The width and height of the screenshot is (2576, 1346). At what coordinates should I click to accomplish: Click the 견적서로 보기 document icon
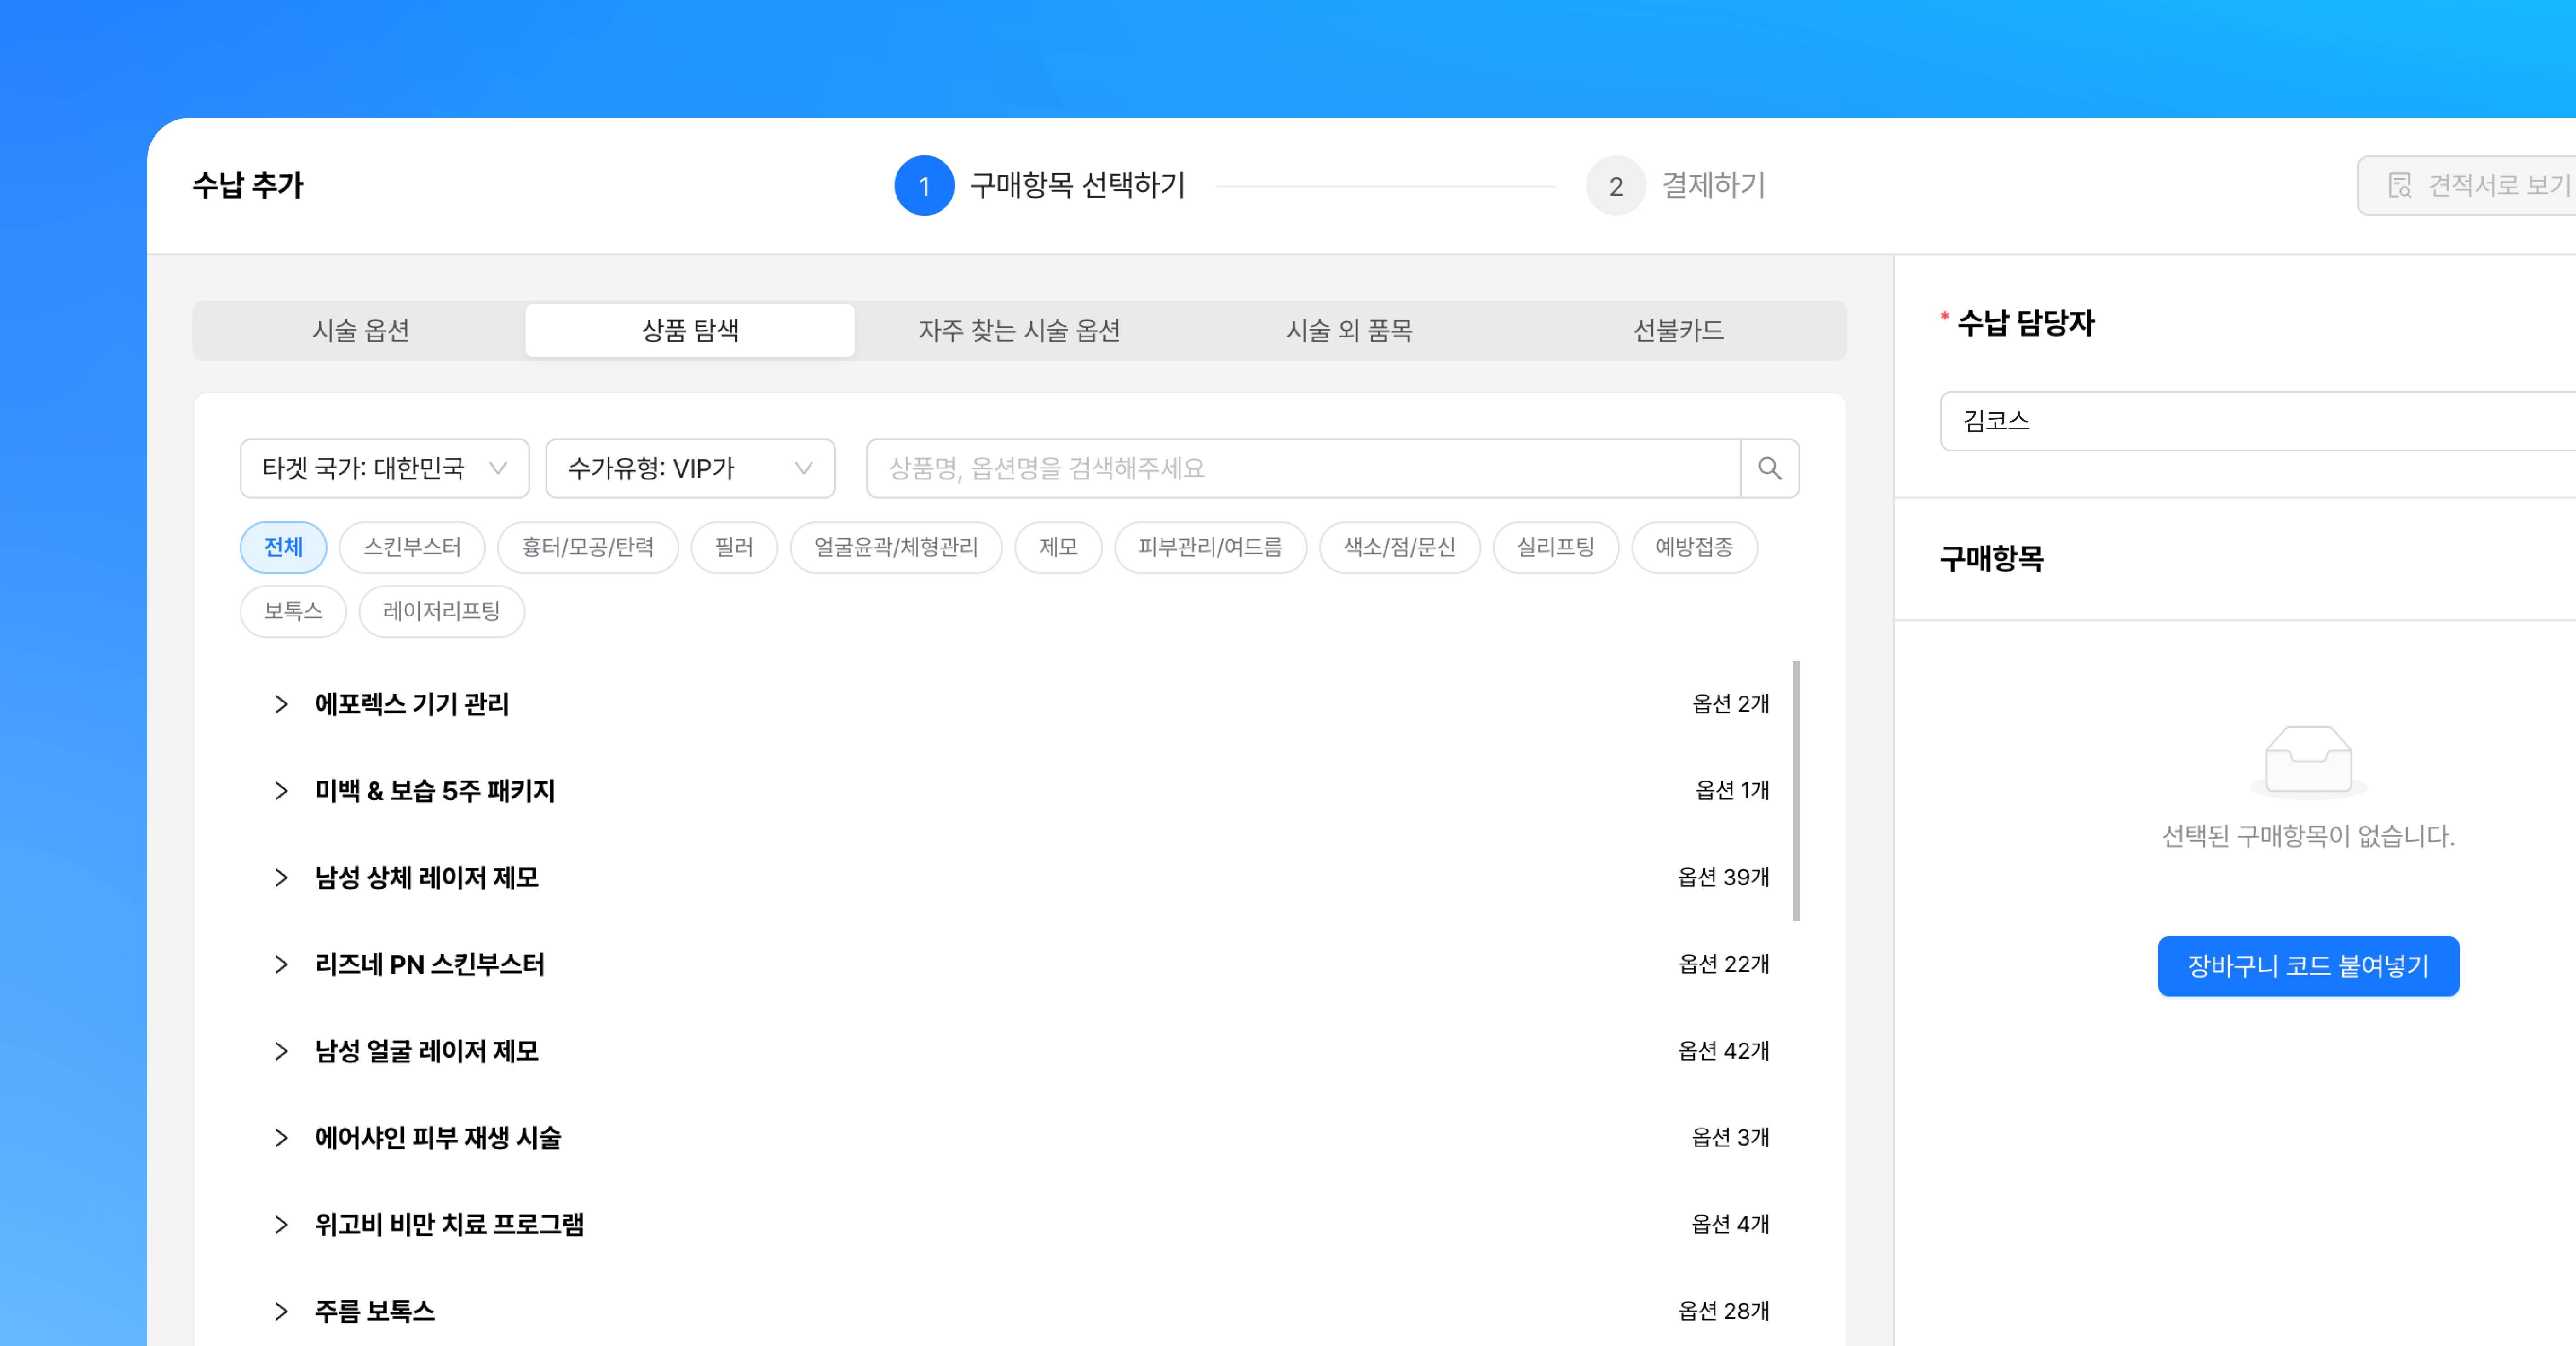pyautogui.click(x=2399, y=185)
